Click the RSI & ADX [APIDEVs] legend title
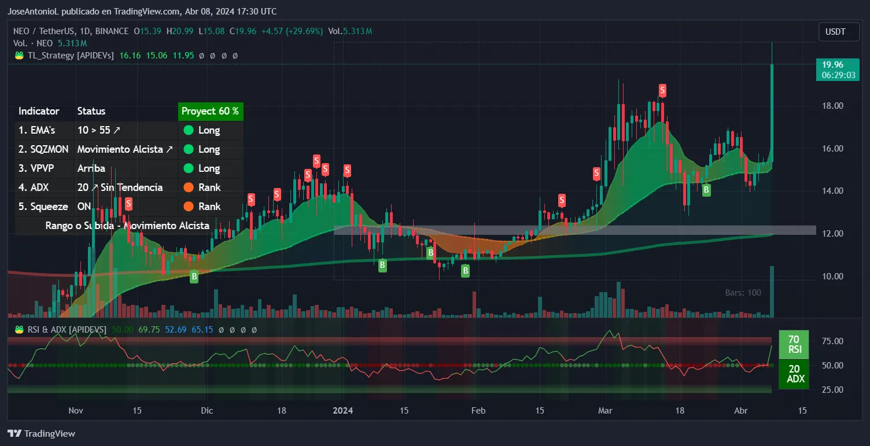This screenshot has height=446, width=870. [66, 329]
